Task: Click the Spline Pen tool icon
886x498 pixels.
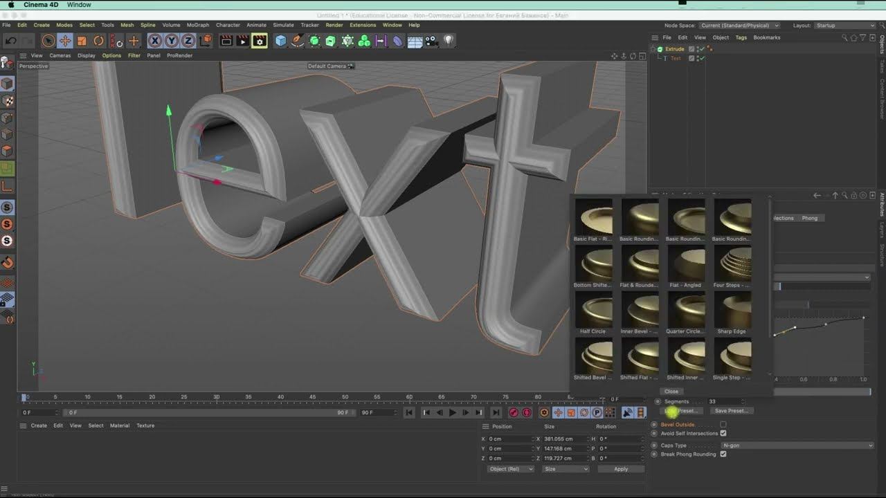Action: [298, 41]
